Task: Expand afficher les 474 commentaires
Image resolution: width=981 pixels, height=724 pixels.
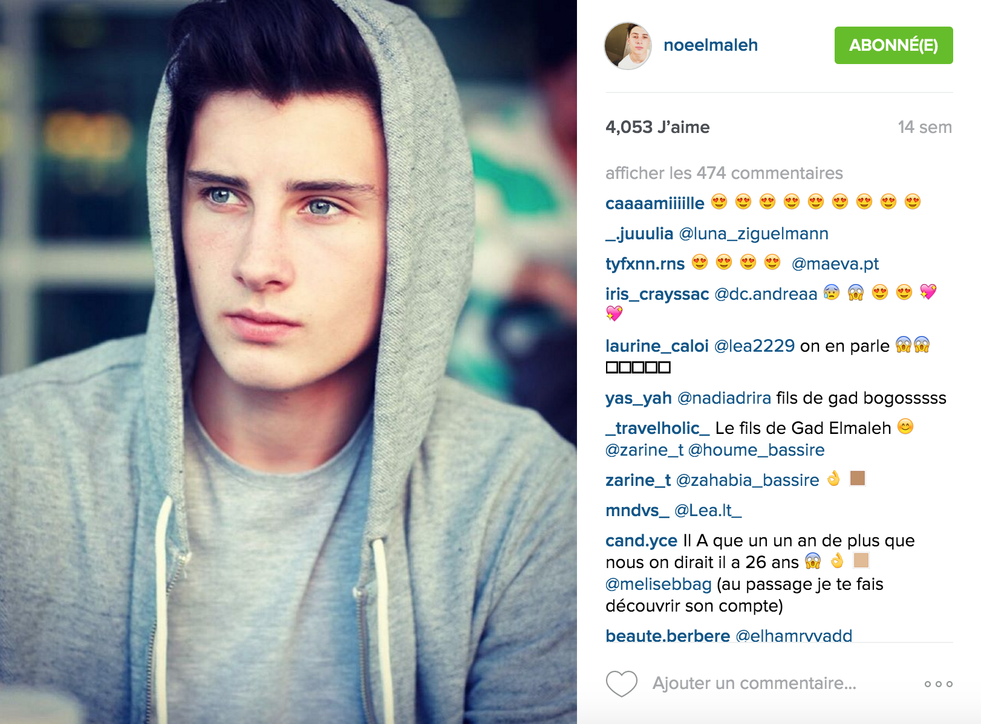Action: (724, 173)
